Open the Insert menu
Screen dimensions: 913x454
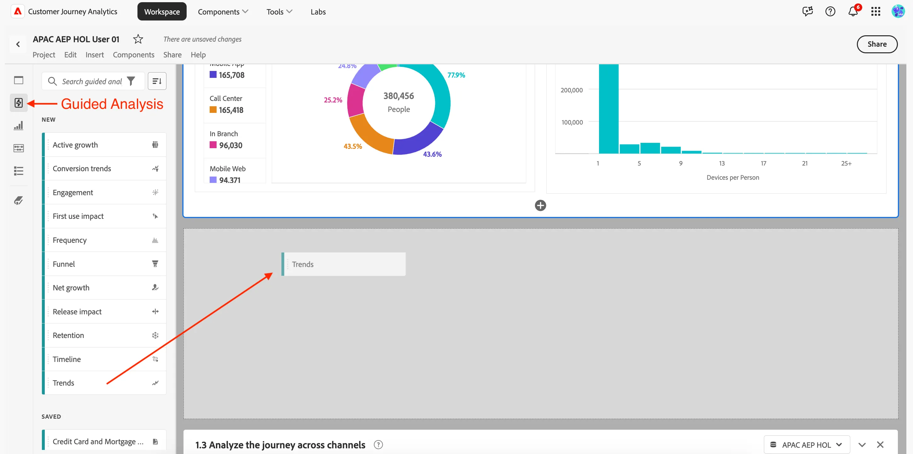(95, 55)
